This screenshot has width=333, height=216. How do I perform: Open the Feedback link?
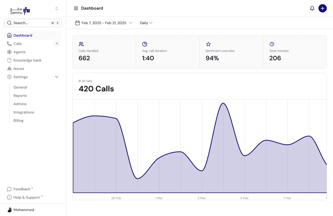tap(22, 189)
